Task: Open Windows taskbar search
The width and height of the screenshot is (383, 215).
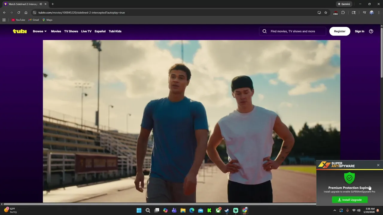Action: point(148,211)
